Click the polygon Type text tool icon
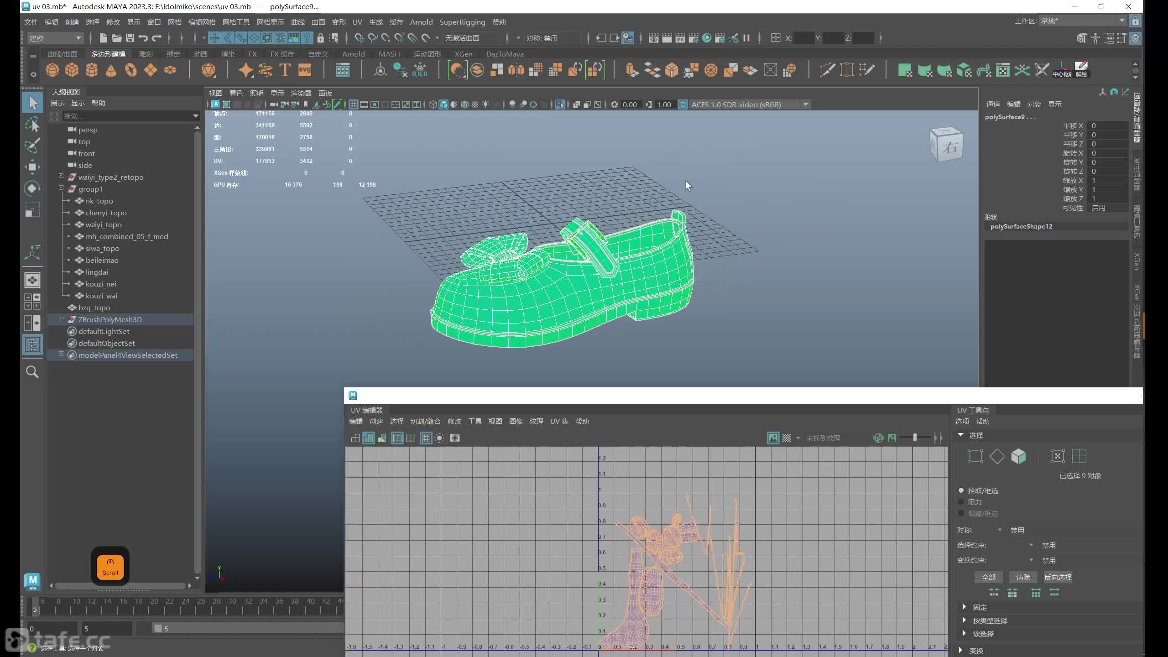The width and height of the screenshot is (1168, 657). click(x=285, y=70)
